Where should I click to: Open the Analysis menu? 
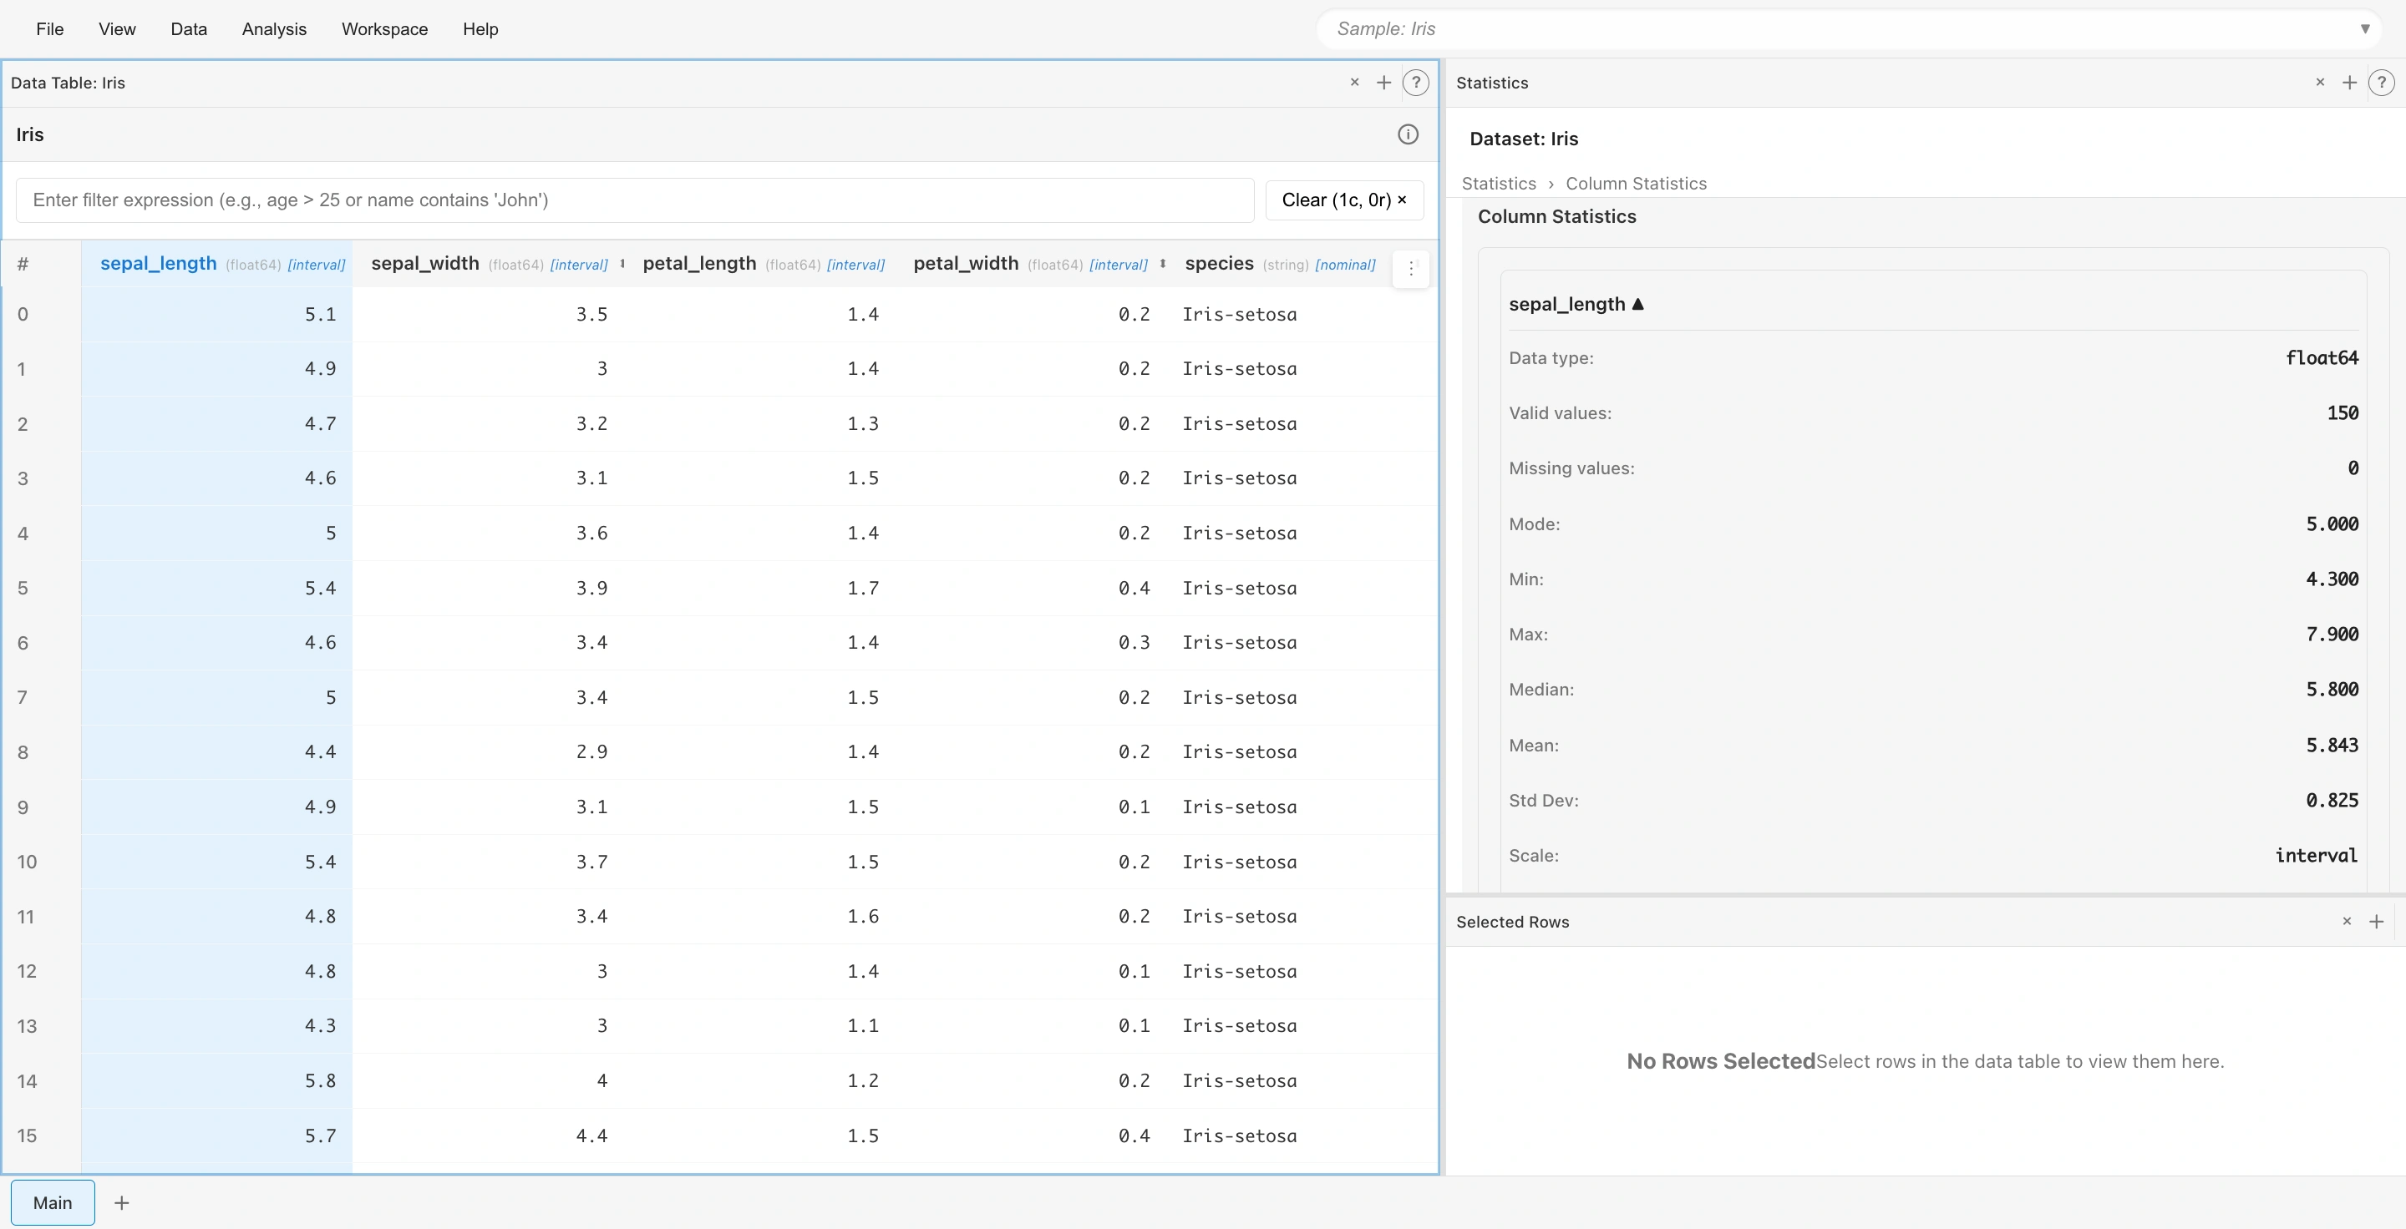[x=272, y=28]
